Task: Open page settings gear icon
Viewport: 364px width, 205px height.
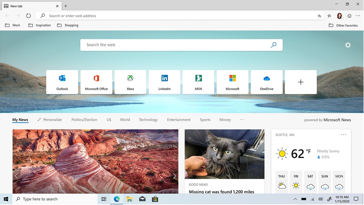Action: pyautogui.click(x=348, y=45)
